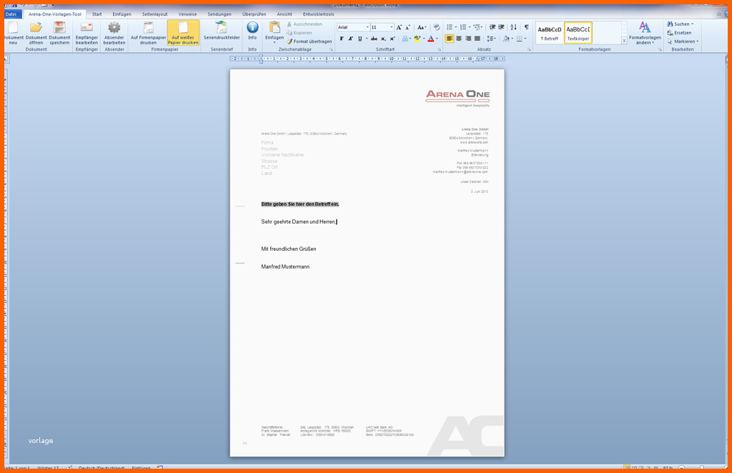Screen dimensions: 732x473
Task: Click the 'Manfred Mustermann' signature line
Action: pyautogui.click(x=285, y=267)
